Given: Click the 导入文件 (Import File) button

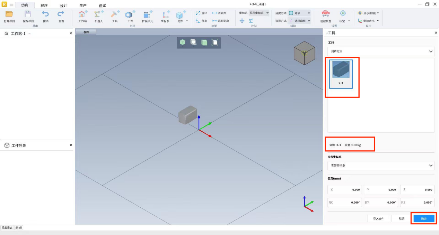Looking at the screenshot, I should coord(378,219).
